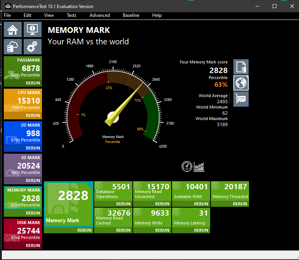Screen dimensions: 299x260
Task: Click the MEMORY MARK page heading
Action: [79, 30]
